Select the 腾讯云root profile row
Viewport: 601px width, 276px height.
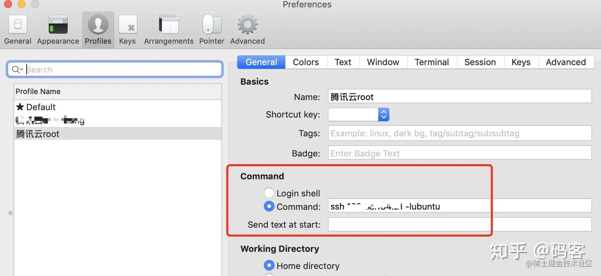(x=38, y=134)
